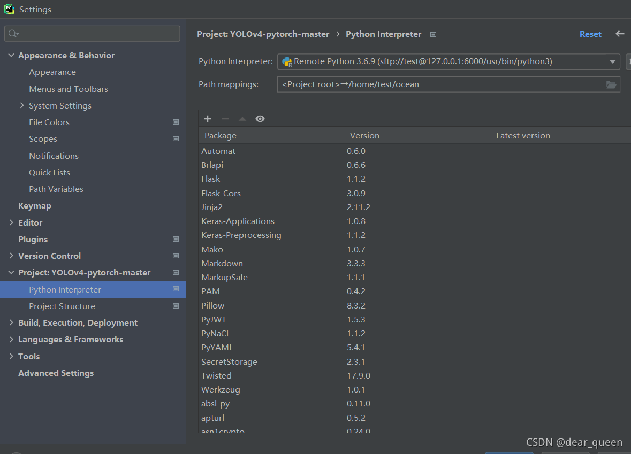Click the back arrow next to Reset
This screenshot has width=631, height=454.
pyautogui.click(x=620, y=34)
